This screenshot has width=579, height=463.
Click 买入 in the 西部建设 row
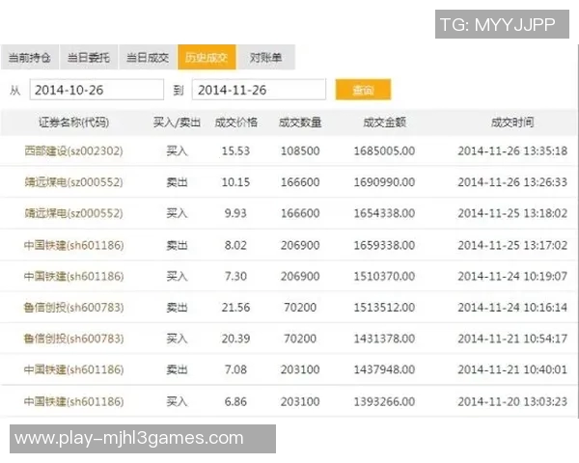point(177,151)
